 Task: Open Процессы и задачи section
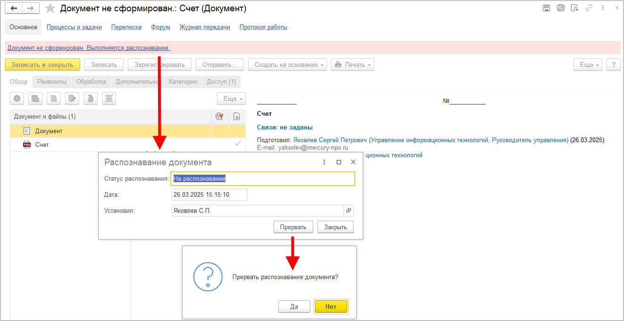(74, 27)
